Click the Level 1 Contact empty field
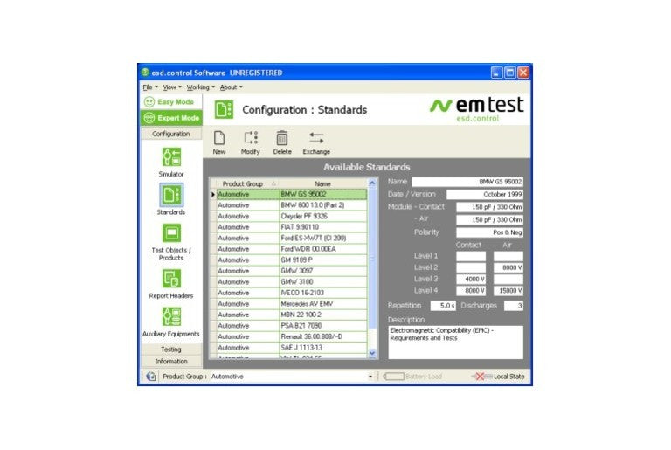The width and height of the screenshot is (671, 450). 471,256
